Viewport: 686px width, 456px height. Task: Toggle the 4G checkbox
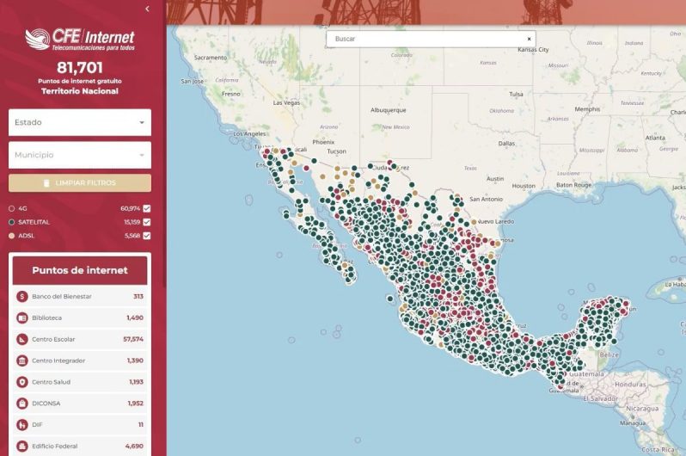point(147,208)
